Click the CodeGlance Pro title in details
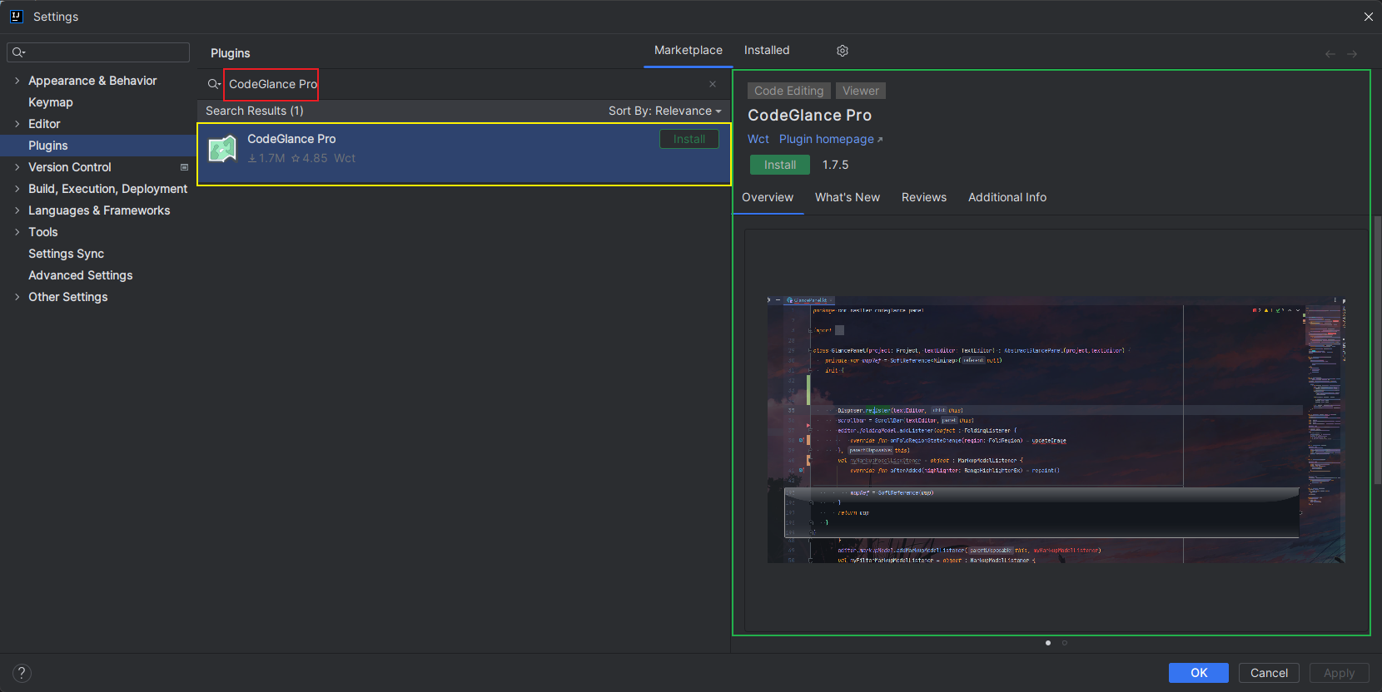This screenshot has height=692, width=1382. coord(809,116)
